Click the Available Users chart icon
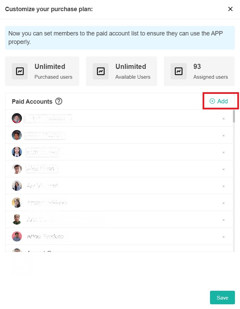Screen dimensions: 240x309 pos(100,71)
